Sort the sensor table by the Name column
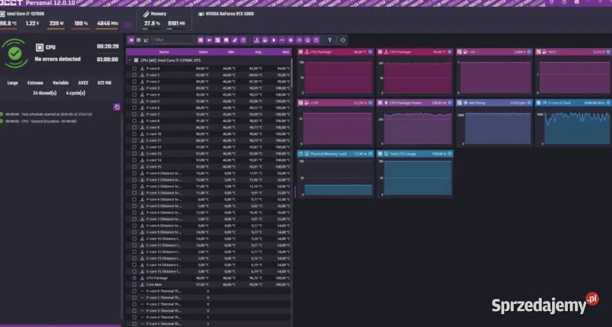Viewport: 612px width, 327px height. 164,52
